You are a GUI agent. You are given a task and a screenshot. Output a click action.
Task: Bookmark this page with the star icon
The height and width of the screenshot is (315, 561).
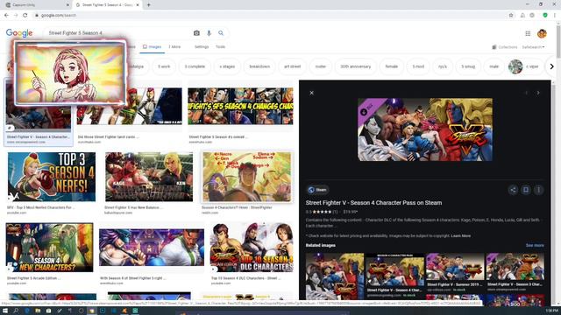[x=511, y=16]
